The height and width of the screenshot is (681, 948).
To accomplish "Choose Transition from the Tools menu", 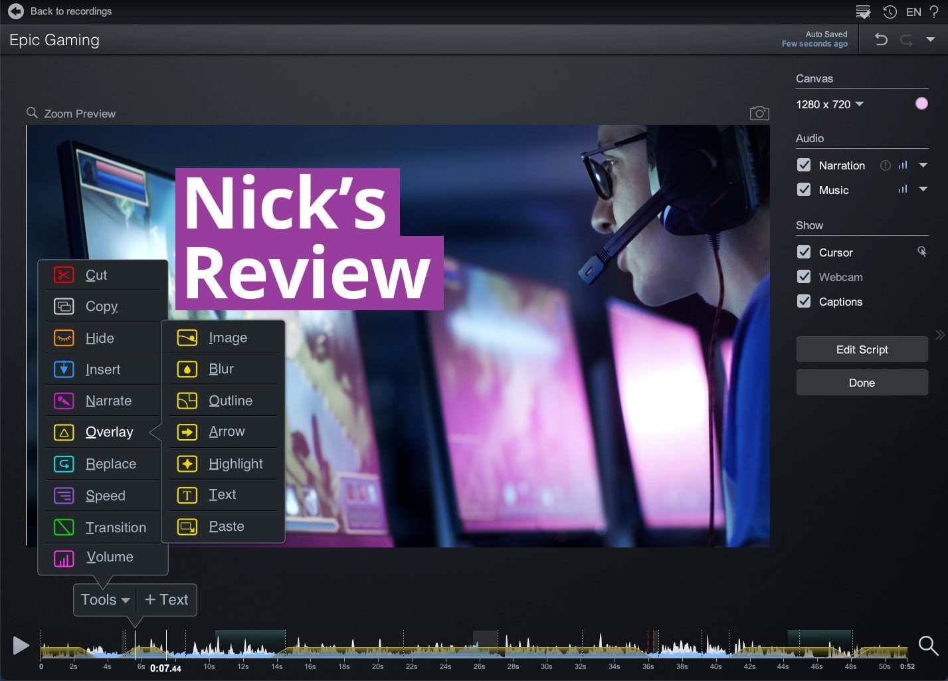I will click(x=103, y=528).
